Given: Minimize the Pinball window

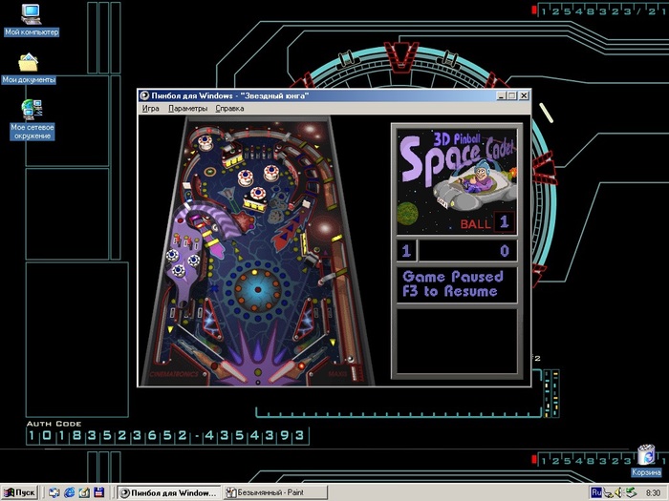Looking at the screenshot, I should (x=501, y=95).
